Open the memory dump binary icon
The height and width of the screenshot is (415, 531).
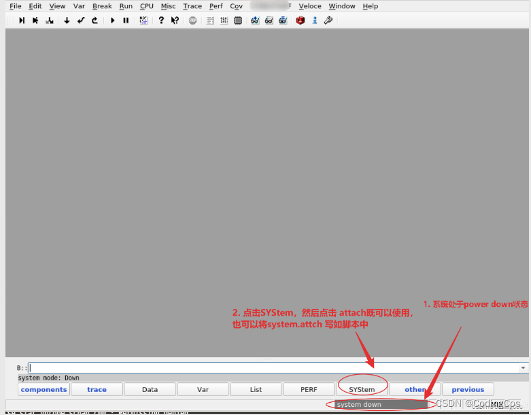[224, 20]
